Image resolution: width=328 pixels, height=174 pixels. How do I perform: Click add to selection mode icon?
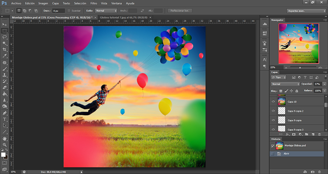tap(25, 11)
